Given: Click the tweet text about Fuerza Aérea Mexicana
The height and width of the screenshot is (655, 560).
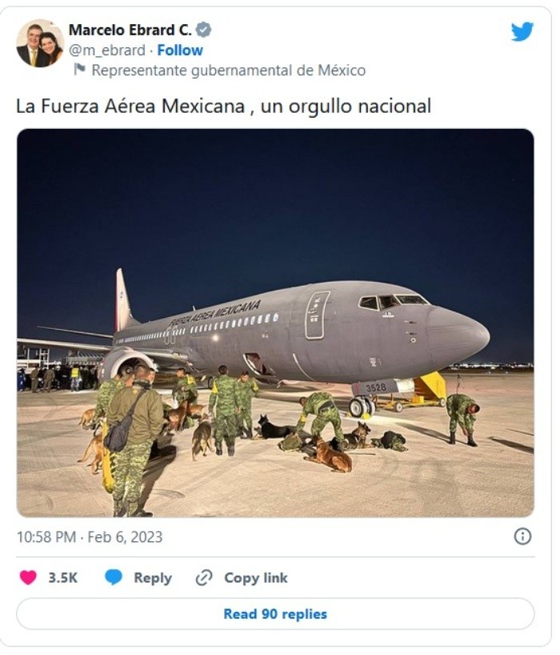Looking at the screenshot, I should tap(223, 106).
